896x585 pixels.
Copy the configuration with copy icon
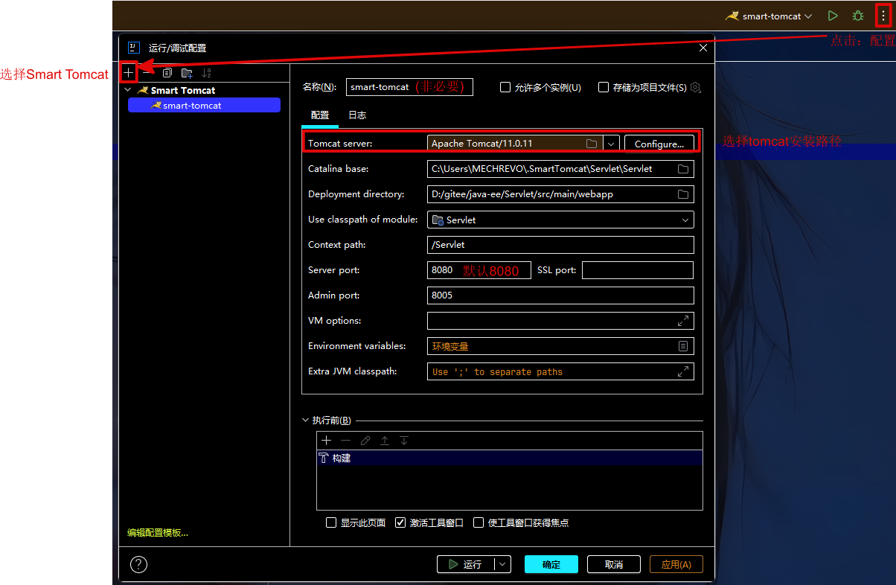click(167, 73)
